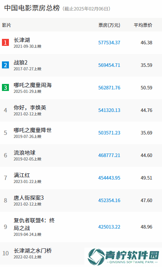This screenshot has height=267, width=162.
Task: Click the 中国电影票房总榜 title
Action: click(32, 8)
